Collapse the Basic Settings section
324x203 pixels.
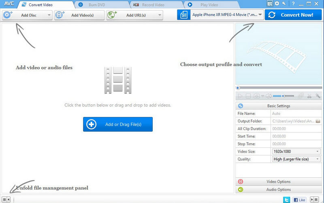click(x=279, y=106)
